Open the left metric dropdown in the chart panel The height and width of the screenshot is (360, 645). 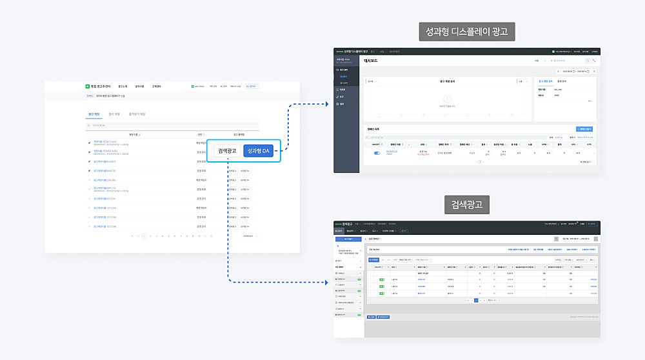coord(371,81)
